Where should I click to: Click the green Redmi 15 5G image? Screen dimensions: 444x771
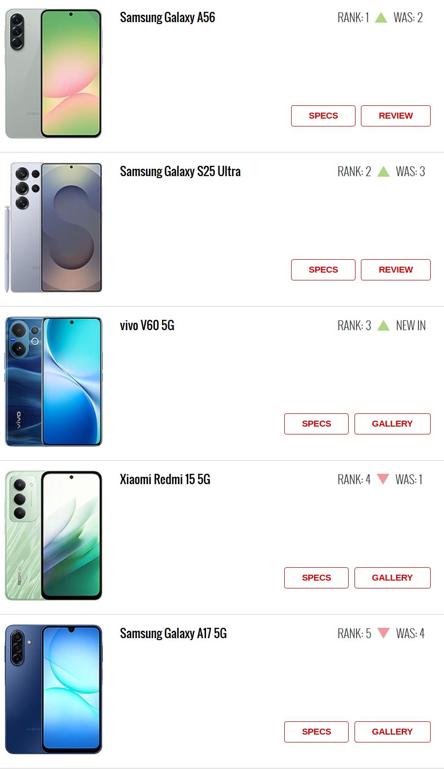point(54,535)
